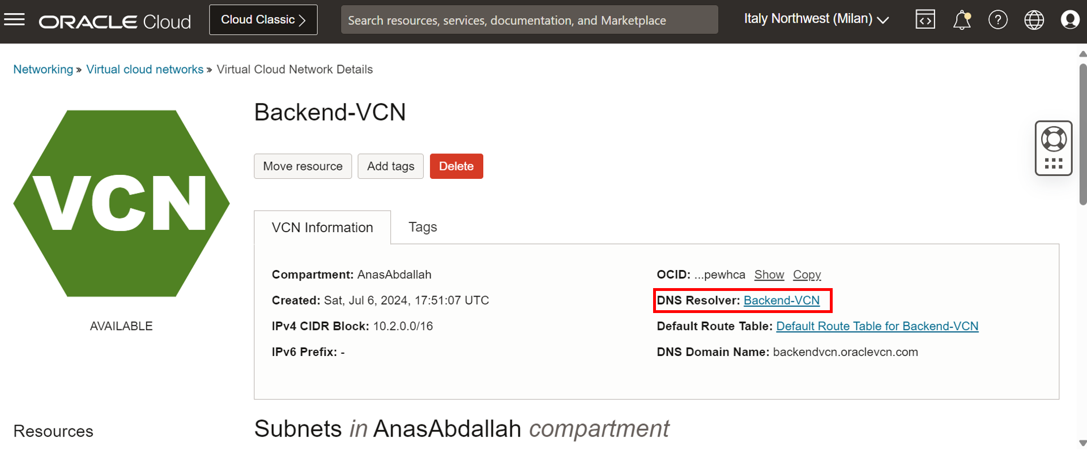Click the red Delete button
Viewport: 1087px width, 450px height.
tap(456, 166)
